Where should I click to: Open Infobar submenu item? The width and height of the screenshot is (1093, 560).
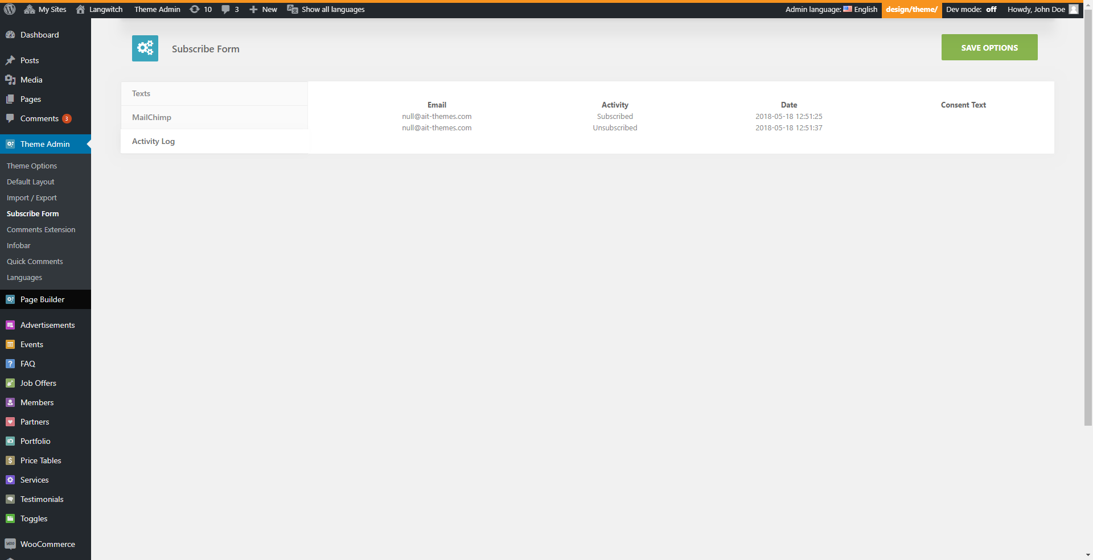(19, 245)
